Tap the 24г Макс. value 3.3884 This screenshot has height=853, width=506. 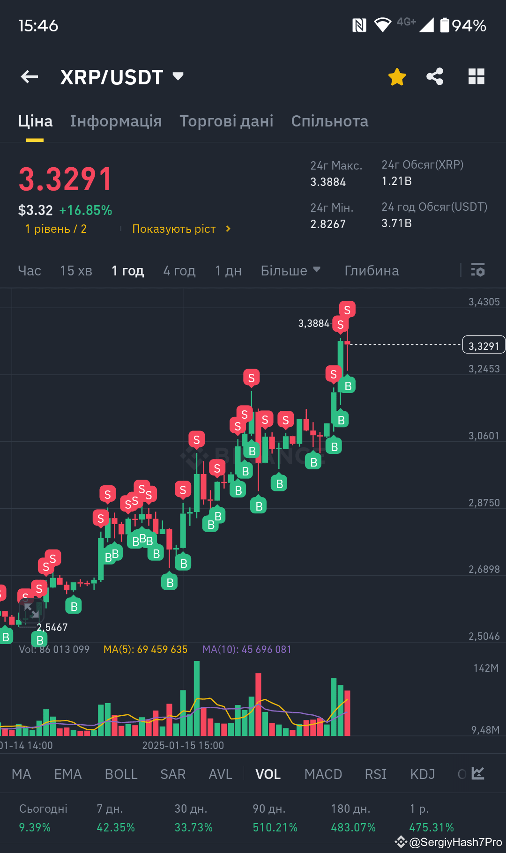point(328,182)
